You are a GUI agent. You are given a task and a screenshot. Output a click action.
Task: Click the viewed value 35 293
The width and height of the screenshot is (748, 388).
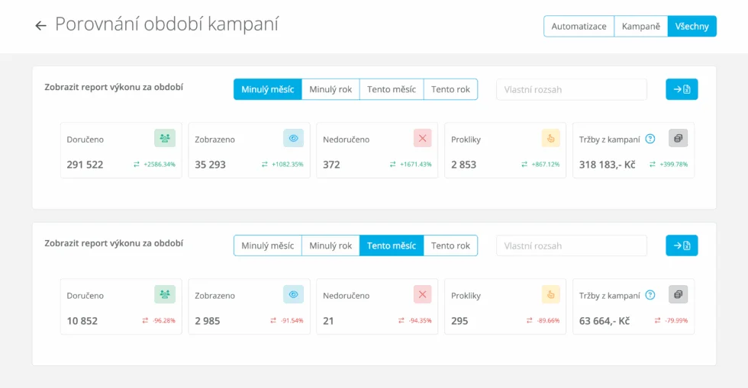(x=211, y=165)
